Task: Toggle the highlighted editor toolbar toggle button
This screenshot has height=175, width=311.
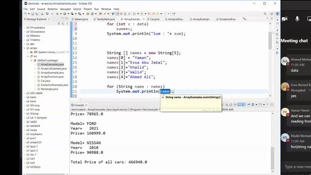Action: tap(117, 14)
